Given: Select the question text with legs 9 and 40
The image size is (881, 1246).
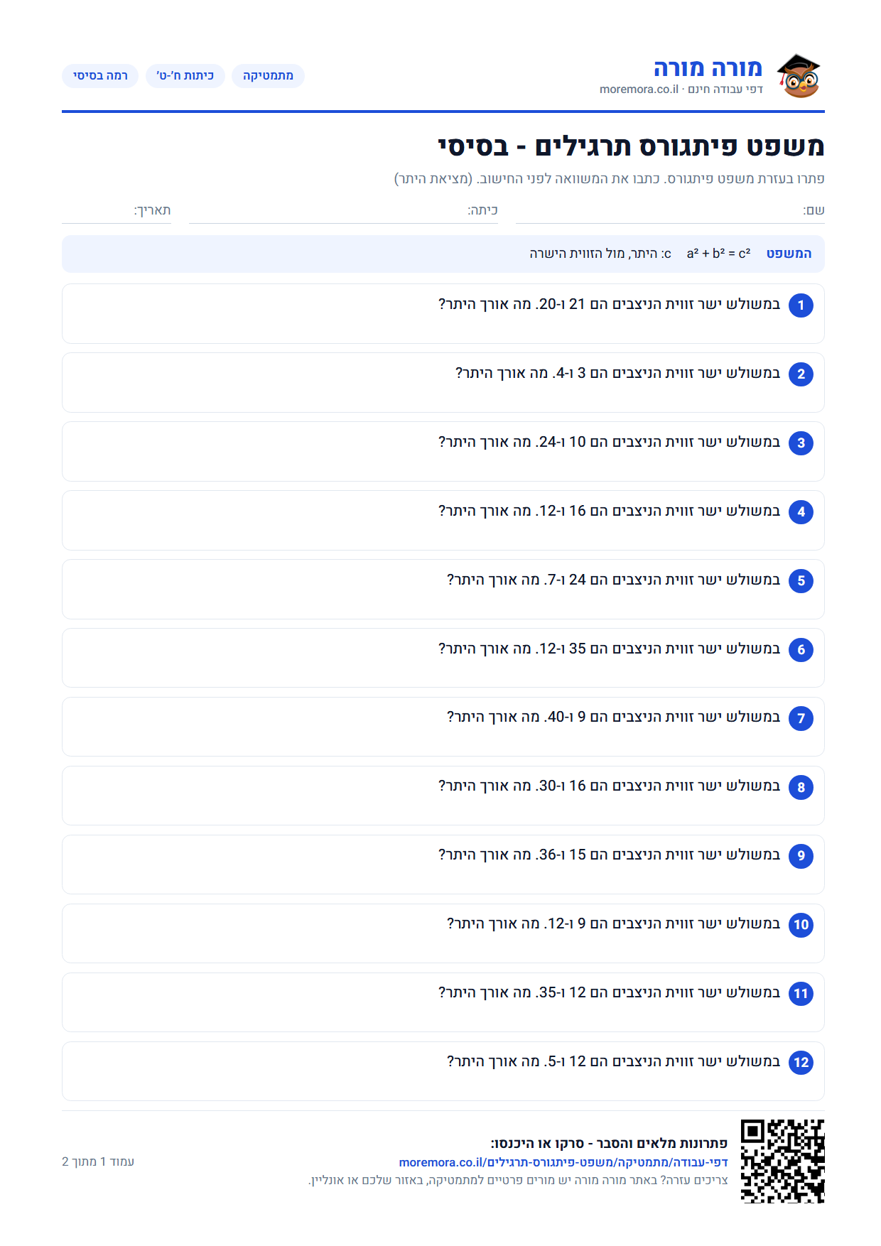Looking at the screenshot, I should pyautogui.click(x=613, y=717).
